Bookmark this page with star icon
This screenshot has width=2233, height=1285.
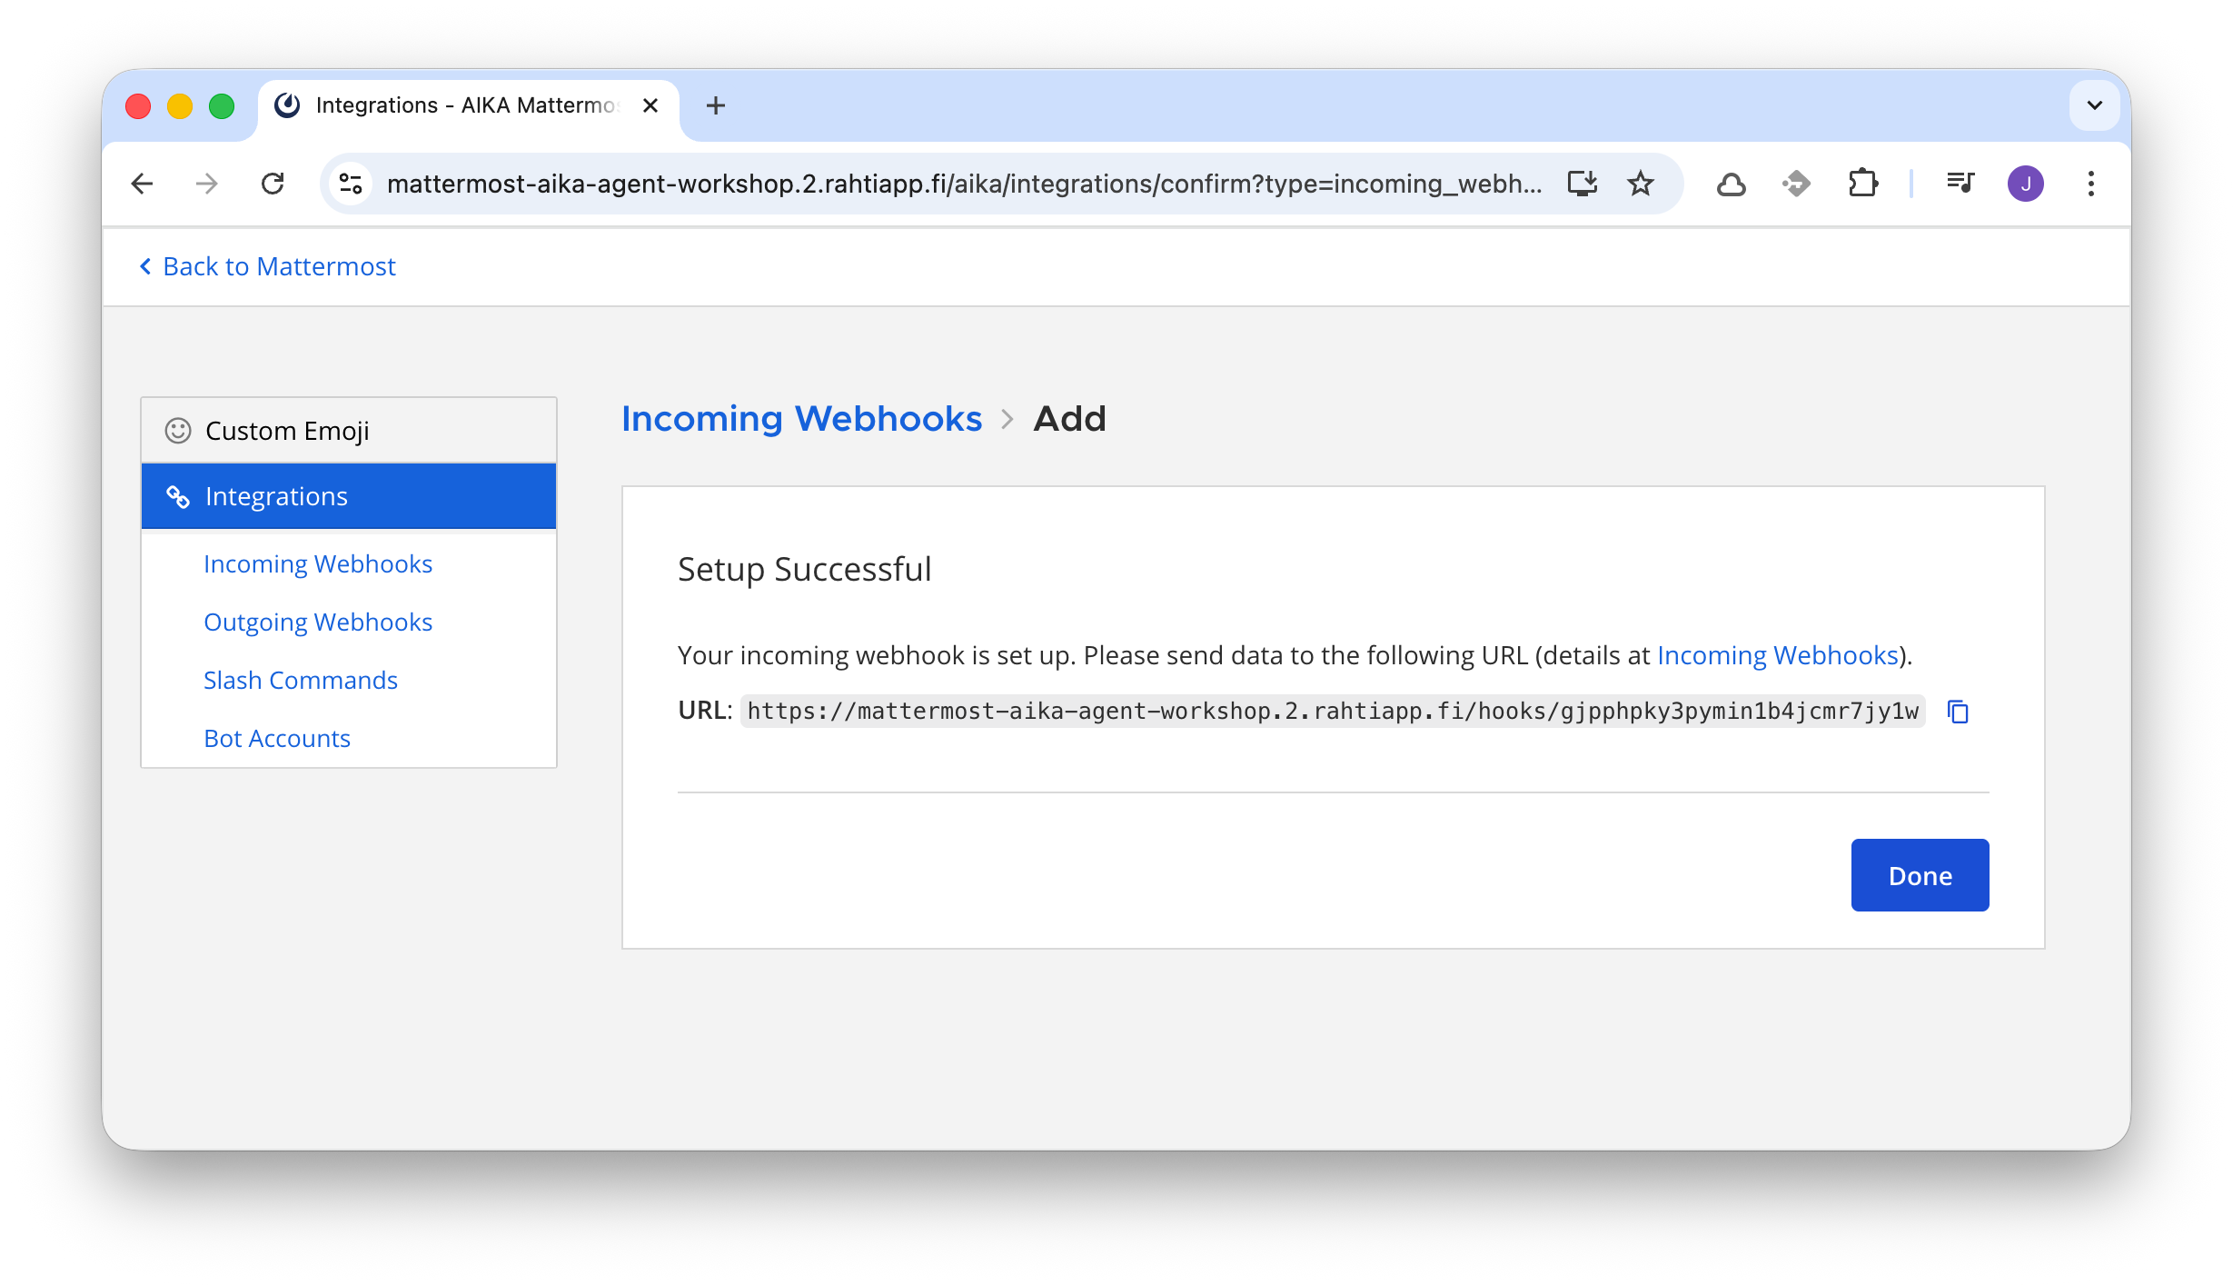click(x=1640, y=184)
